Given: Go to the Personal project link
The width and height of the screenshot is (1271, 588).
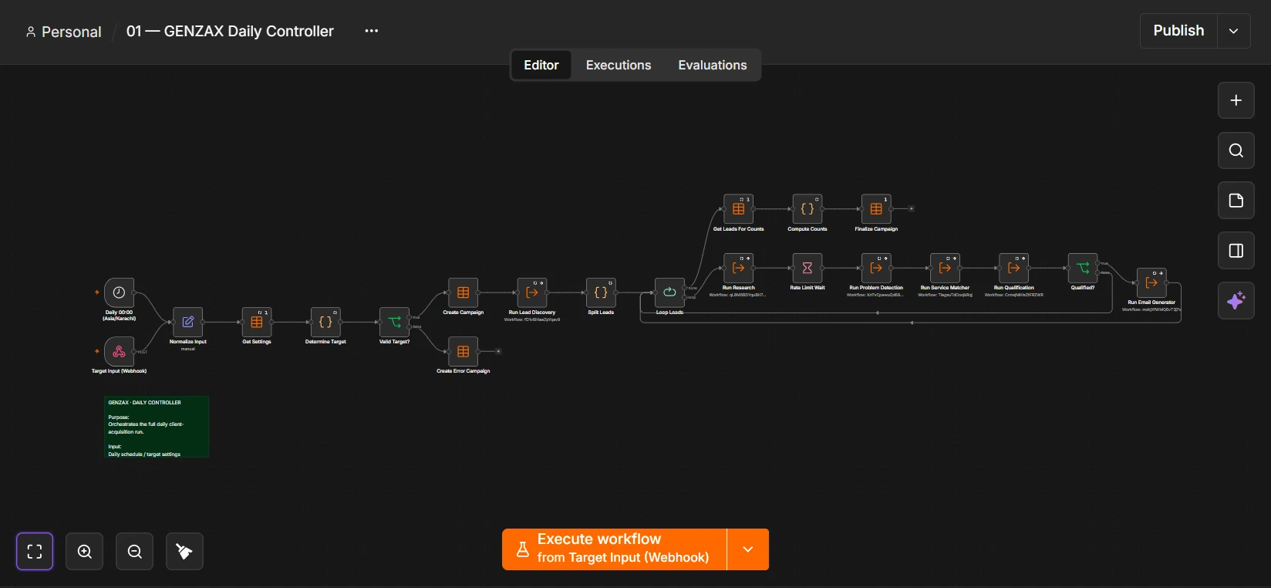Looking at the screenshot, I should coord(63,32).
